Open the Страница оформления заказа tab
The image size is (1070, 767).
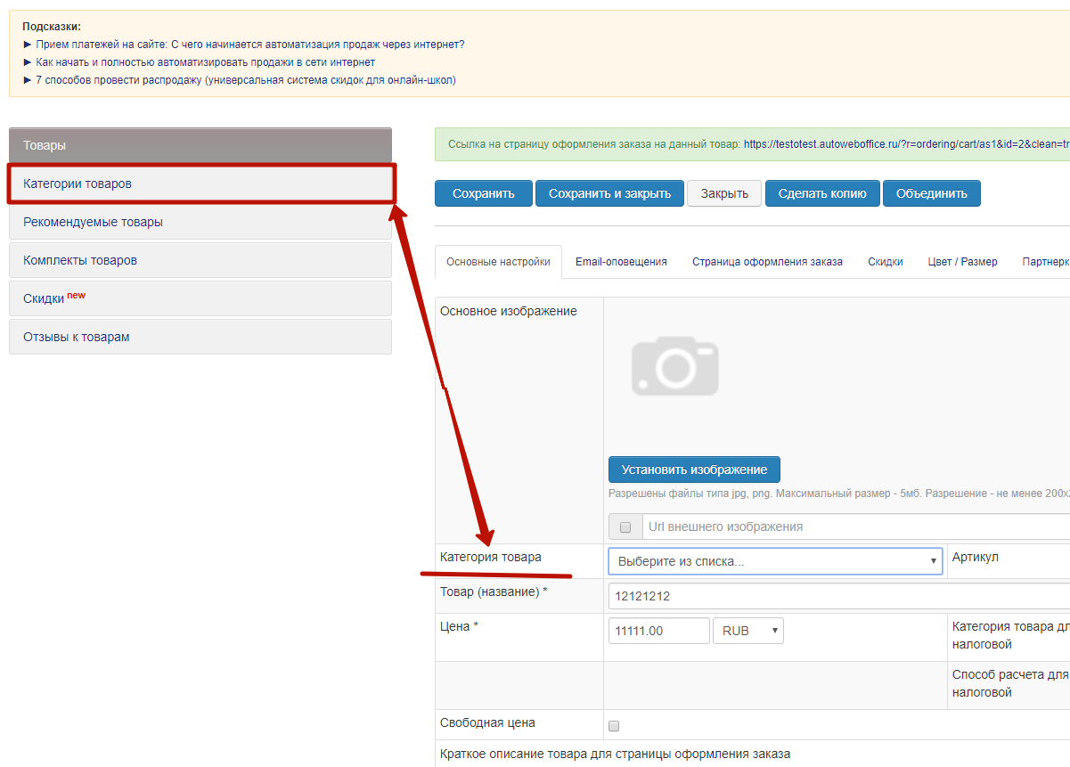coord(767,262)
